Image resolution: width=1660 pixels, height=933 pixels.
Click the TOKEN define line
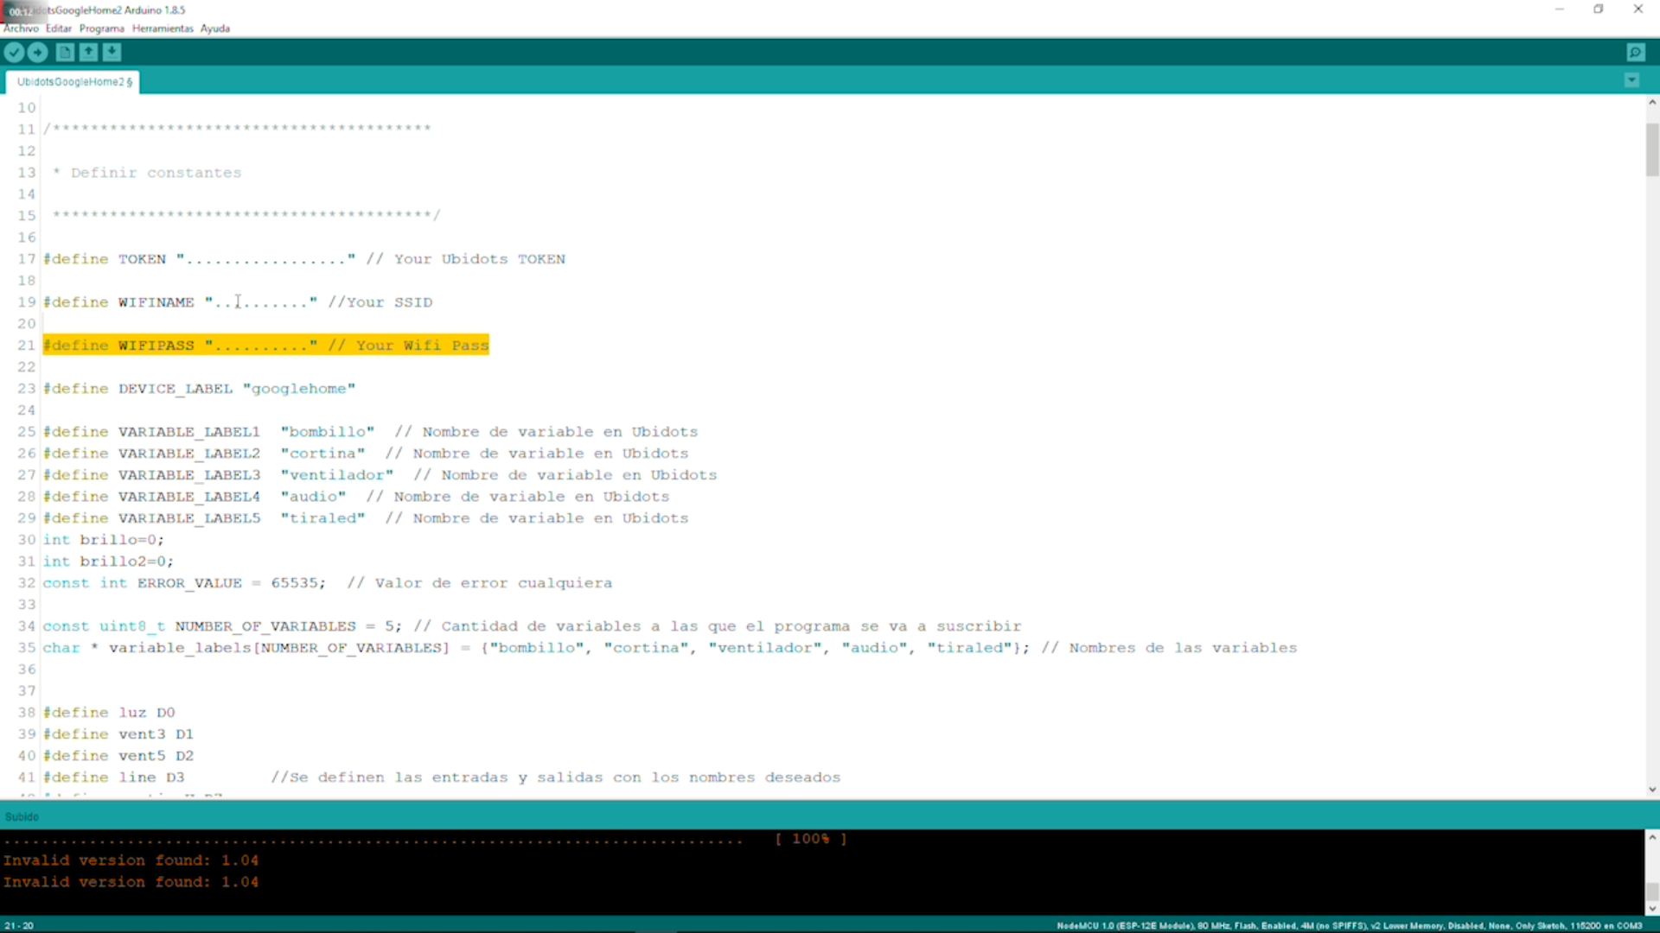tap(304, 259)
